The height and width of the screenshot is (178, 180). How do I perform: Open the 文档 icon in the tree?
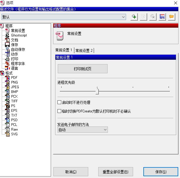coord(7,40)
